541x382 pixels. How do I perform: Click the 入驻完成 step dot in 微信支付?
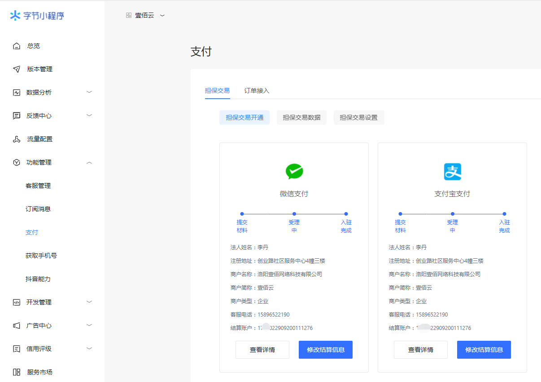pyautogui.click(x=346, y=214)
